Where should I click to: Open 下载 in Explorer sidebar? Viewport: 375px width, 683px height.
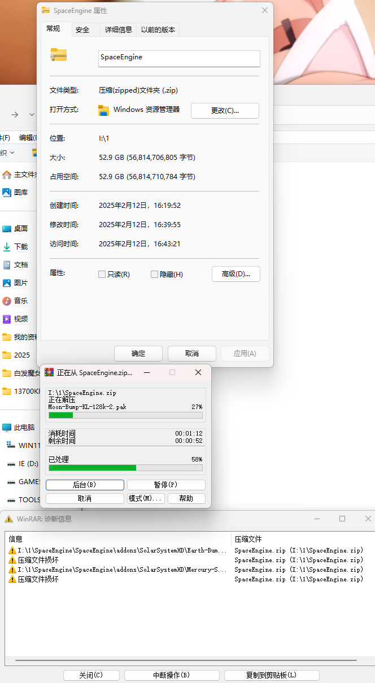(x=21, y=247)
